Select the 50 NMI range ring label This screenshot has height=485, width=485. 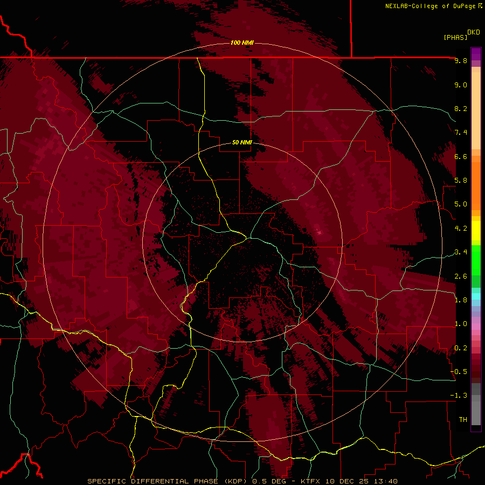pos(242,143)
